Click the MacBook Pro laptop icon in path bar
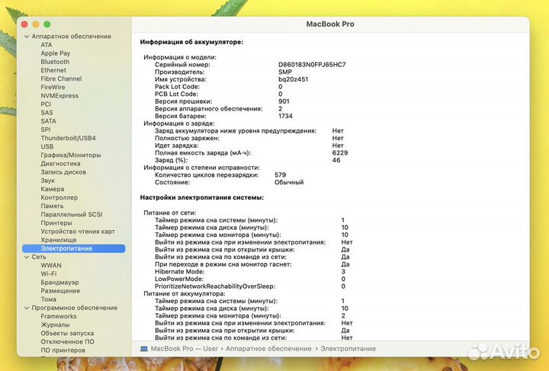The image size is (549, 371). pyautogui.click(x=144, y=349)
